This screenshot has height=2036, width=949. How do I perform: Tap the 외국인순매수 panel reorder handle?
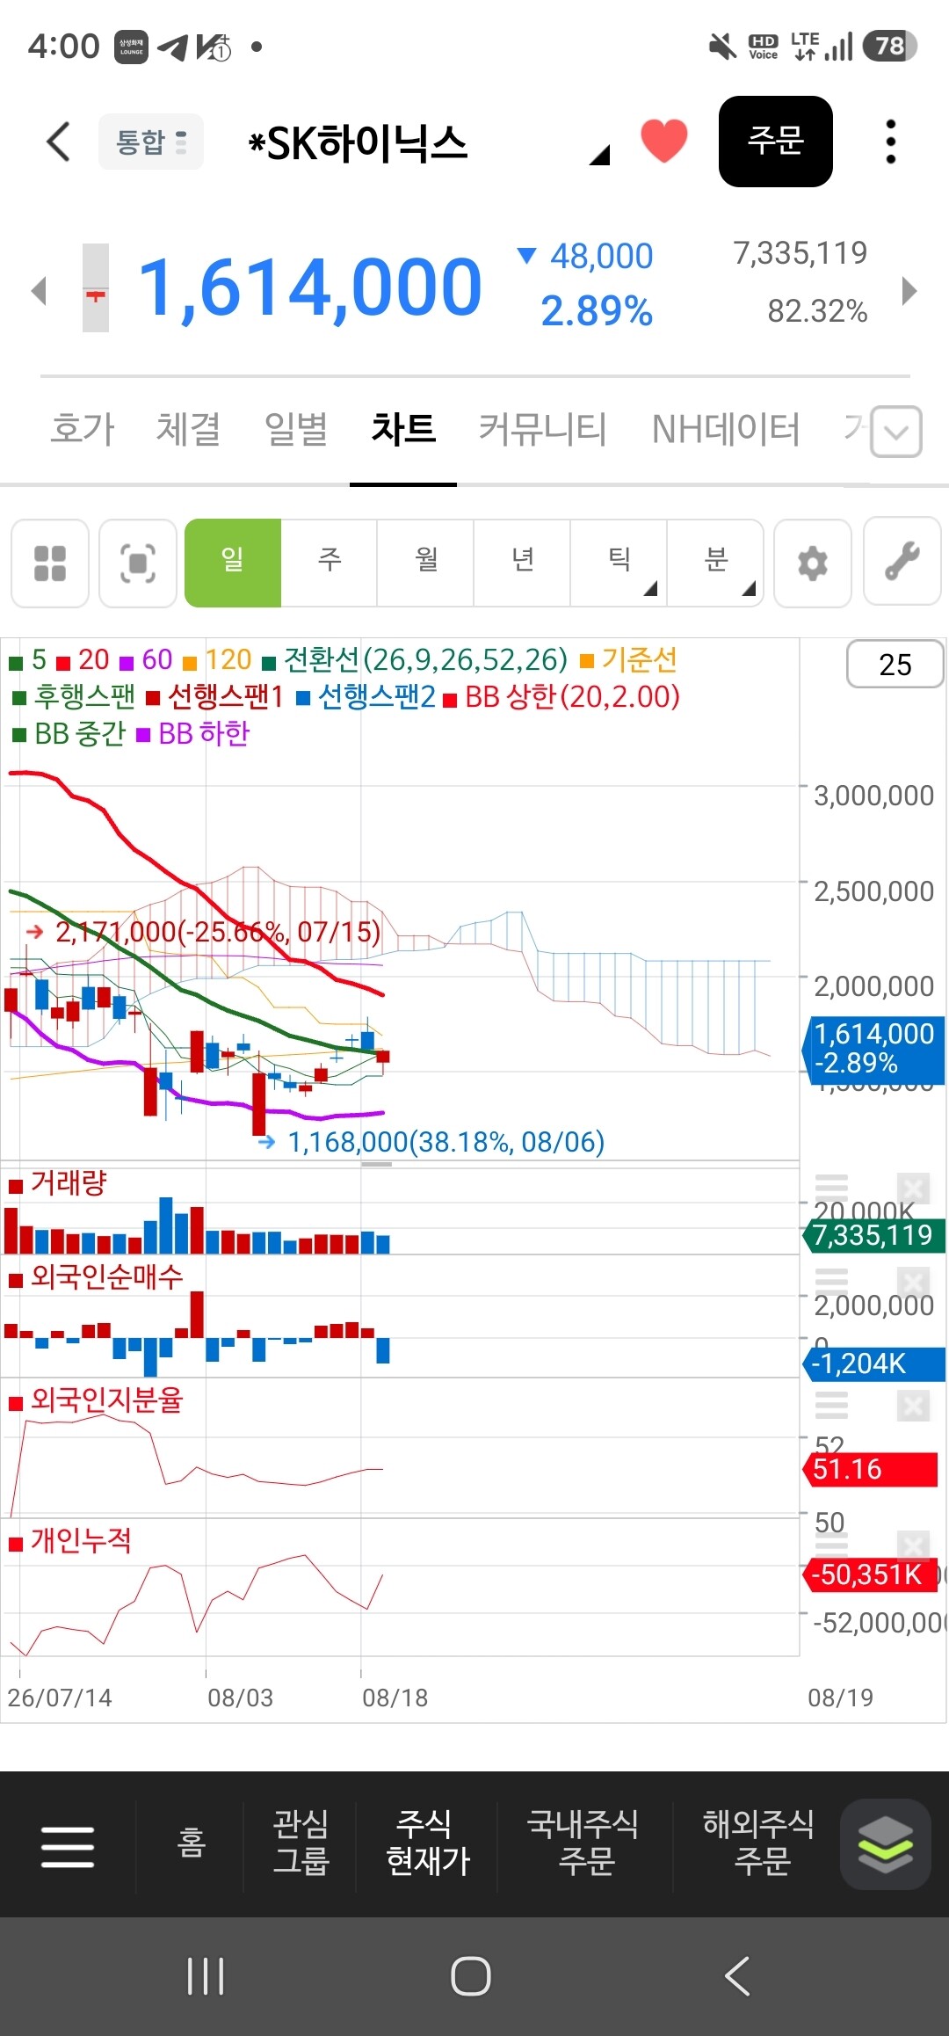[831, 1281]
